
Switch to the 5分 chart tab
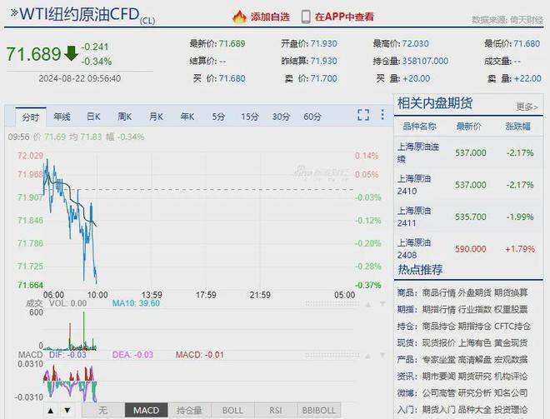pos(218,117)
